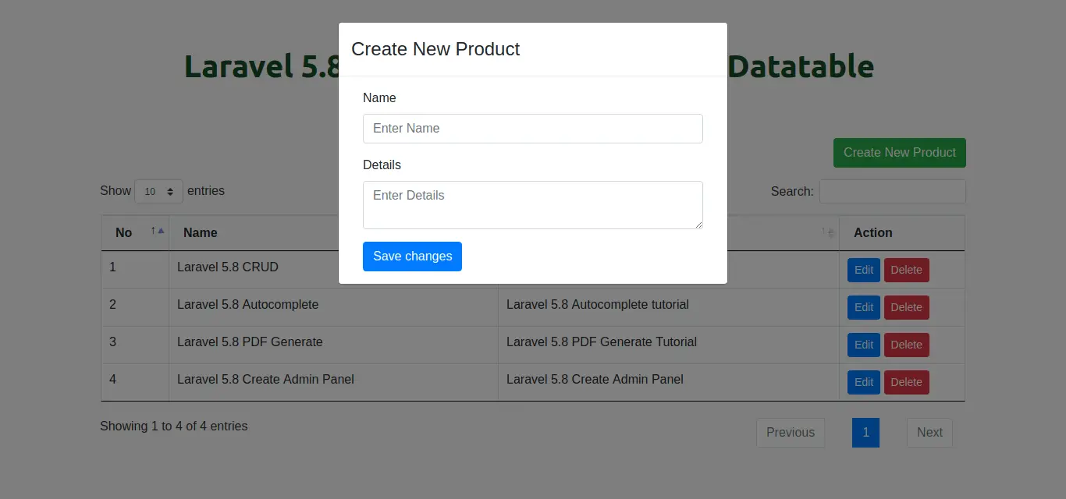Focus the Enter Details textarea

click(x=532, y=204)
